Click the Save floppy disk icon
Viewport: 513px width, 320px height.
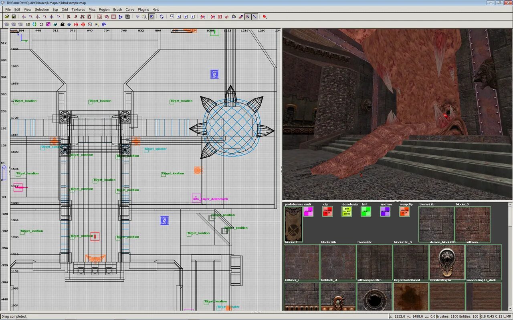[x=14, y=17]
